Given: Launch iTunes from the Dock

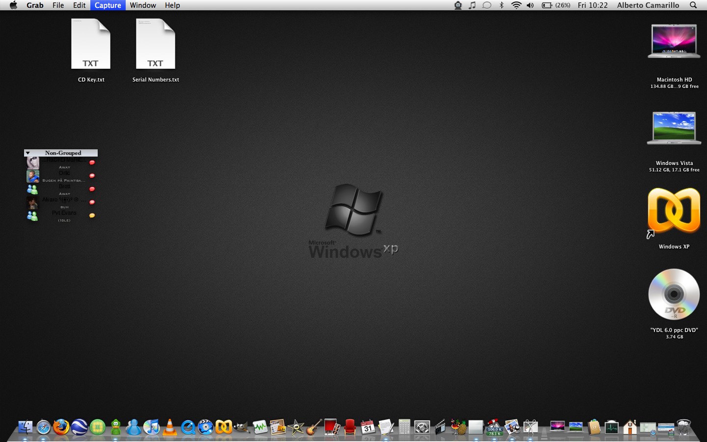Looking at the screenshot, I should click(x=151, y=427).
